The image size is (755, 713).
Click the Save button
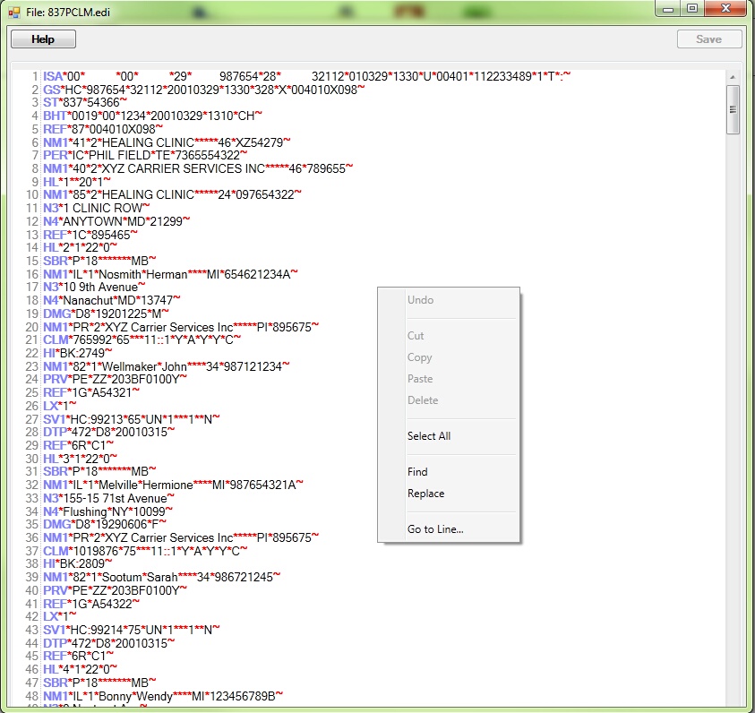pos(710,39)
